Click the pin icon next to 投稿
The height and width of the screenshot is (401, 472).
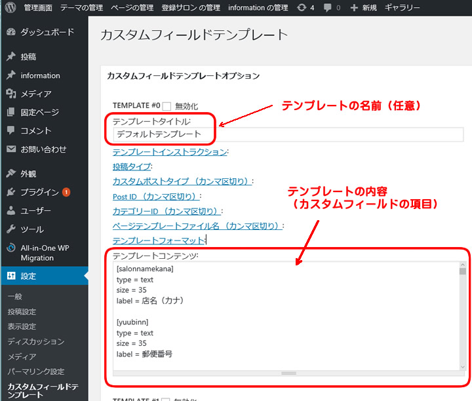pos(11,56)
